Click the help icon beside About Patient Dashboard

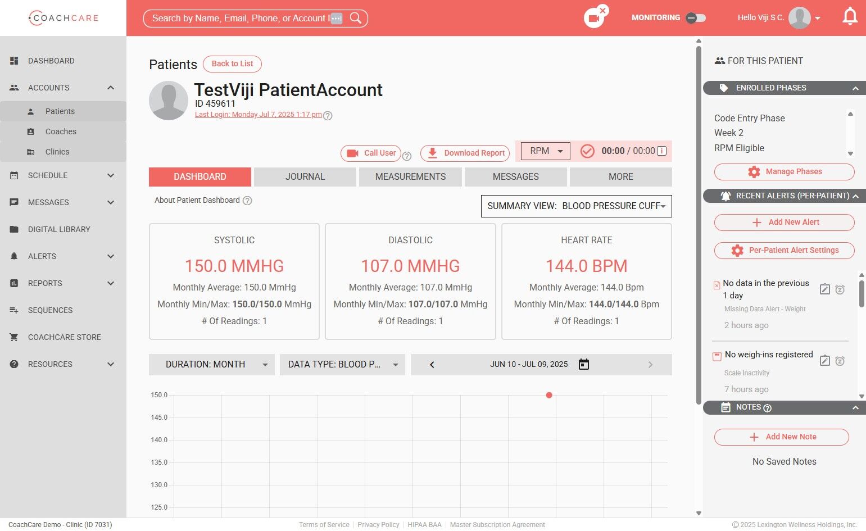[247, 201]
